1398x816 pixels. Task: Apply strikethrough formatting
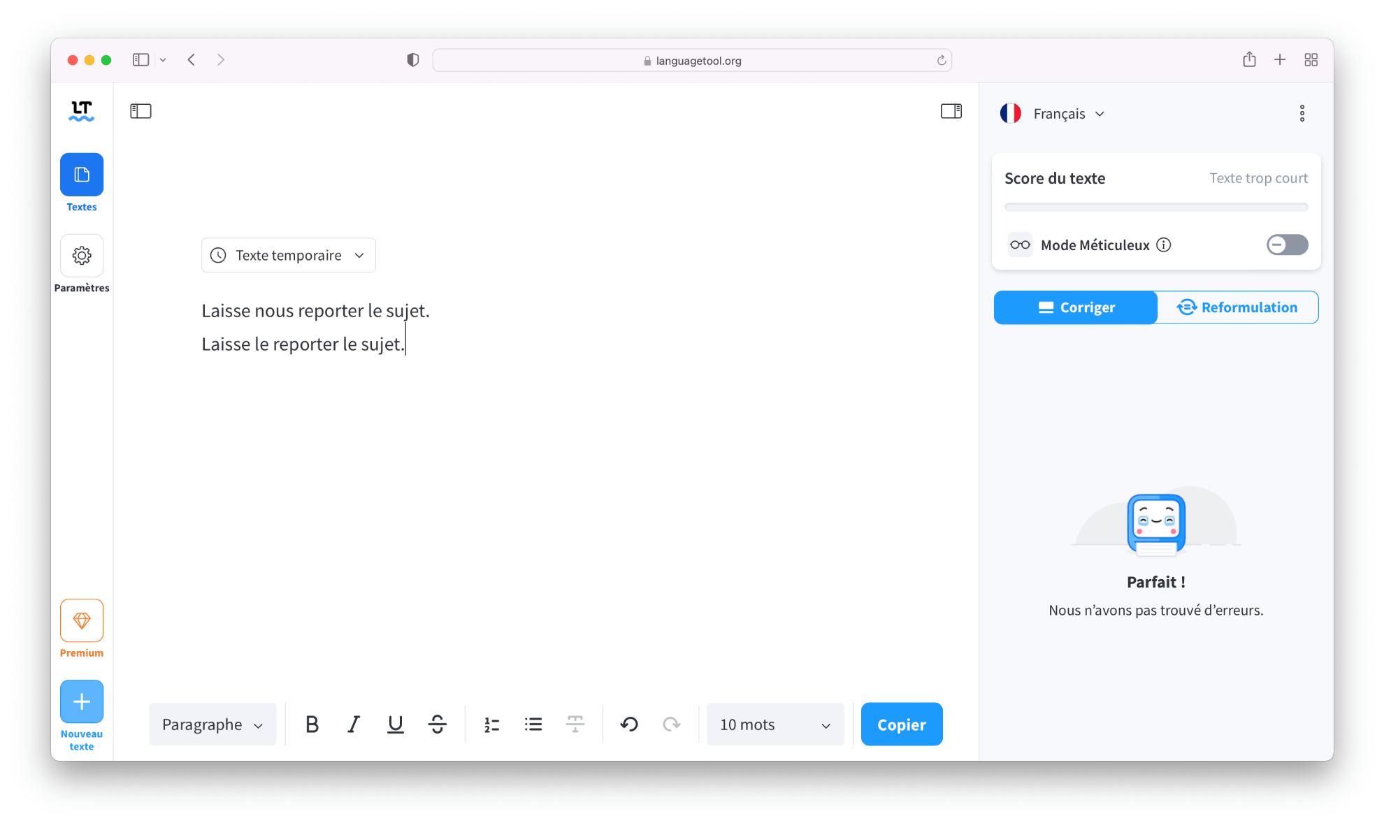pyautogui.click(x=438, y=724)
